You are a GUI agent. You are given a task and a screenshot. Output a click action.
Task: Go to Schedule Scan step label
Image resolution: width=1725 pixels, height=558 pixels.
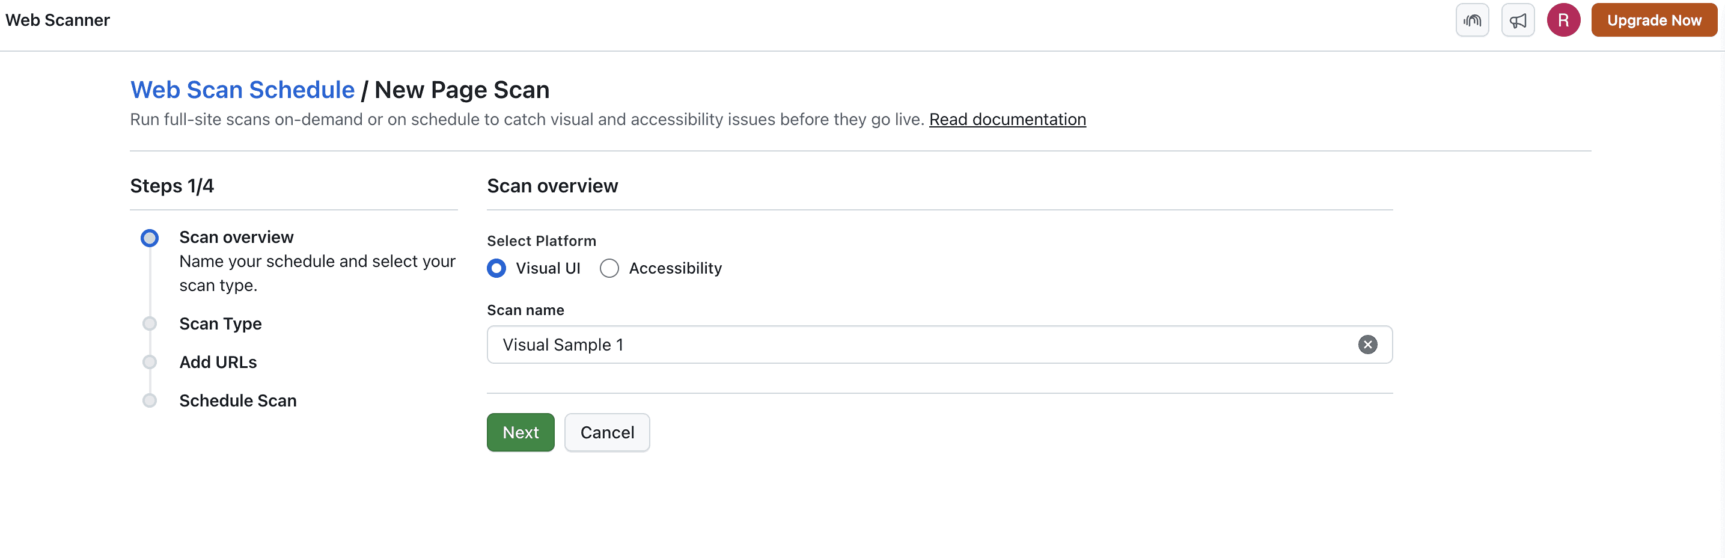pos(238,400)
